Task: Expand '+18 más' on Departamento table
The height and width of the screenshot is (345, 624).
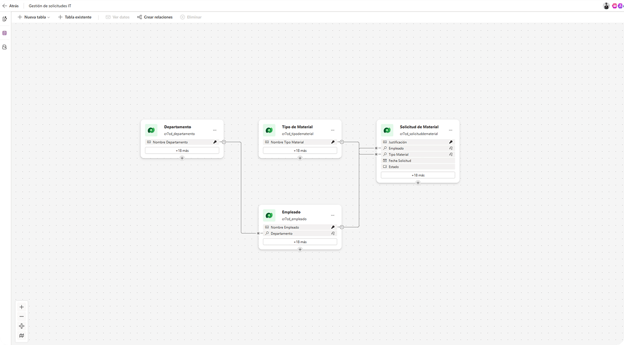Action: tap(181, 150)
